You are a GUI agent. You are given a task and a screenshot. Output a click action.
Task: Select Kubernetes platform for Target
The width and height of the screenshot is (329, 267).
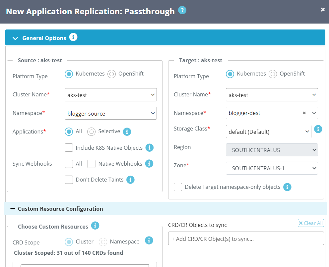(x=230, y=74)
